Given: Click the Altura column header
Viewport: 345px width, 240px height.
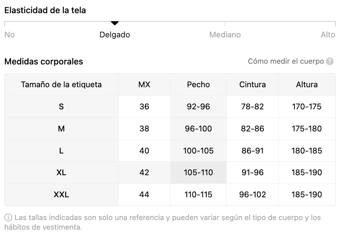Looking at the screenshot, I should tap(307, 85).
